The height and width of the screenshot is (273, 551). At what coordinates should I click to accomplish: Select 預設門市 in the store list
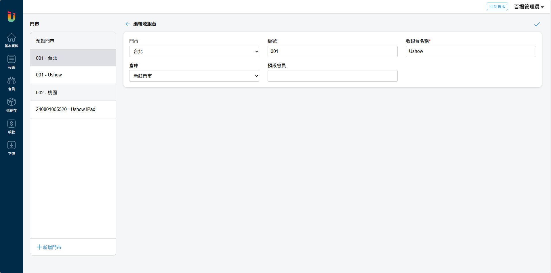73,41
